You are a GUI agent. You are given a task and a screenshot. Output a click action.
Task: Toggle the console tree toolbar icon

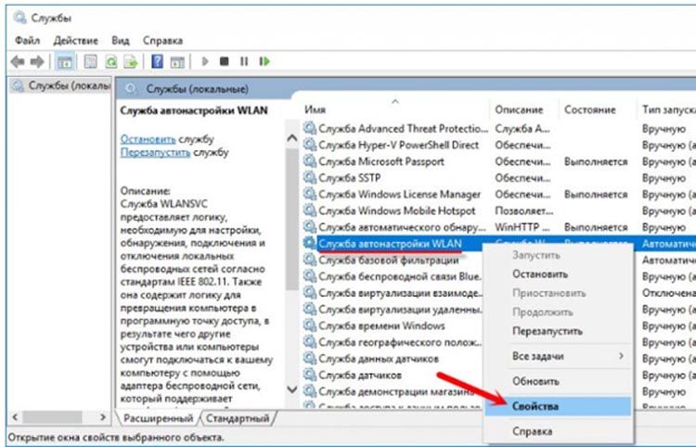coord(65,61)
